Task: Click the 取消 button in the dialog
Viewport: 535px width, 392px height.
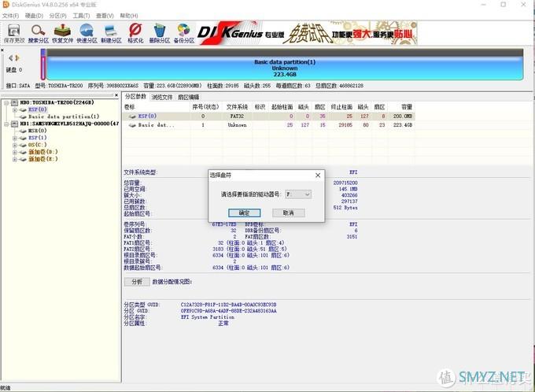Action: click(288, 213)
